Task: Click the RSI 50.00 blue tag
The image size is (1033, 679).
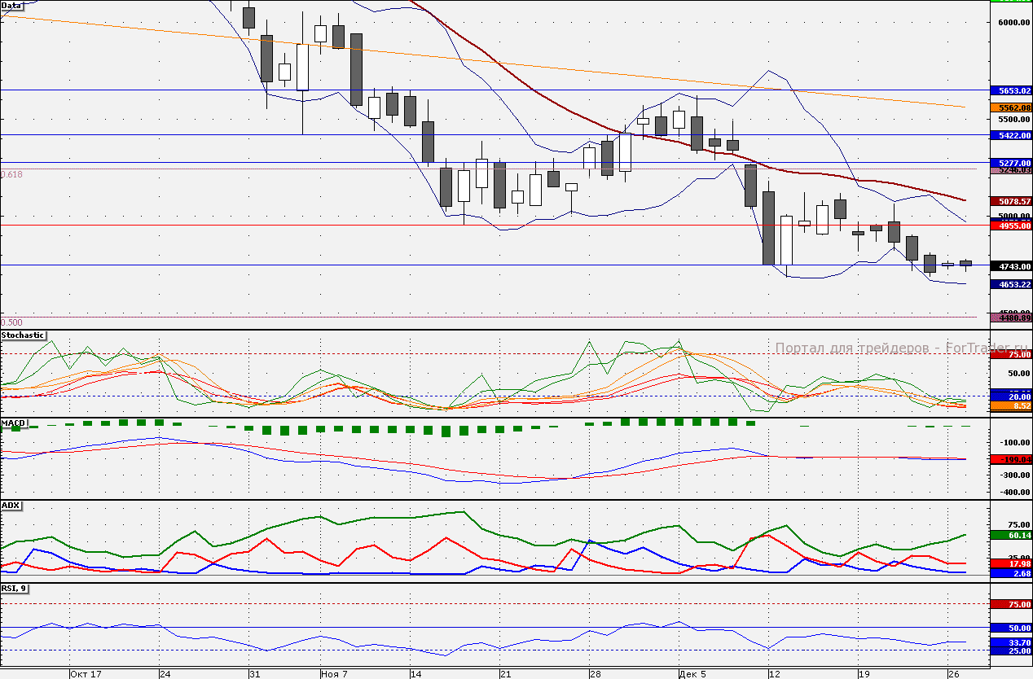Action: [x=1011, y=628]
